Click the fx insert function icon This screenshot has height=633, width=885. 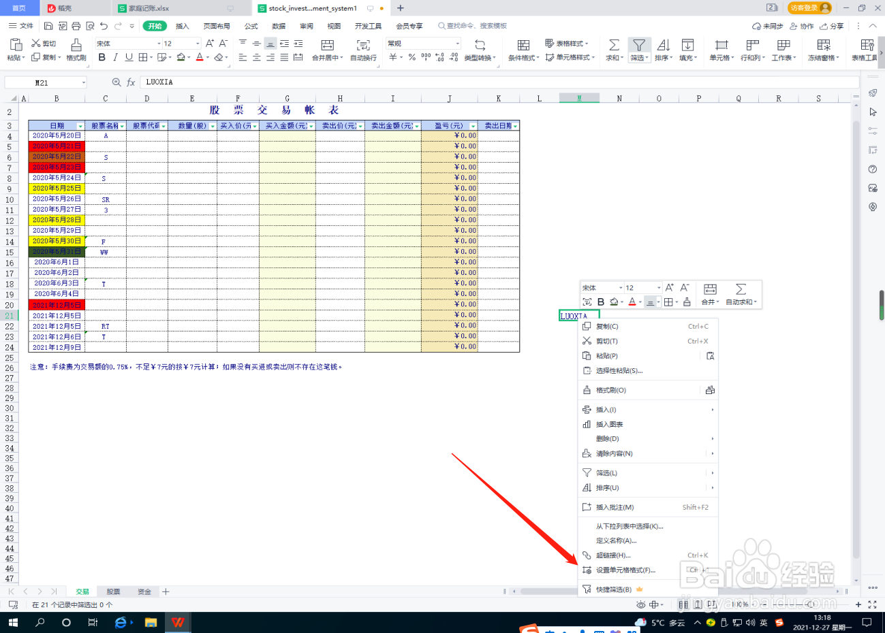[x=131, y=82]
